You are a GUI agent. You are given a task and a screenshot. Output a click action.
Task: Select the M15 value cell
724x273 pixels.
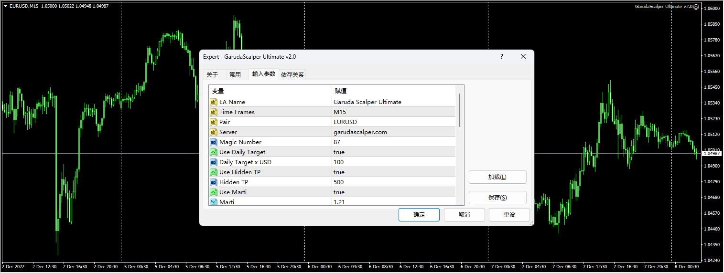[393, 112]
